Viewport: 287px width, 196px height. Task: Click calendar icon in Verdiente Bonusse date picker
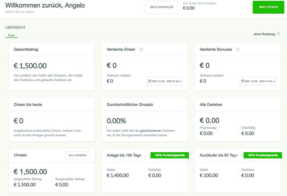(x=243, y=81)
